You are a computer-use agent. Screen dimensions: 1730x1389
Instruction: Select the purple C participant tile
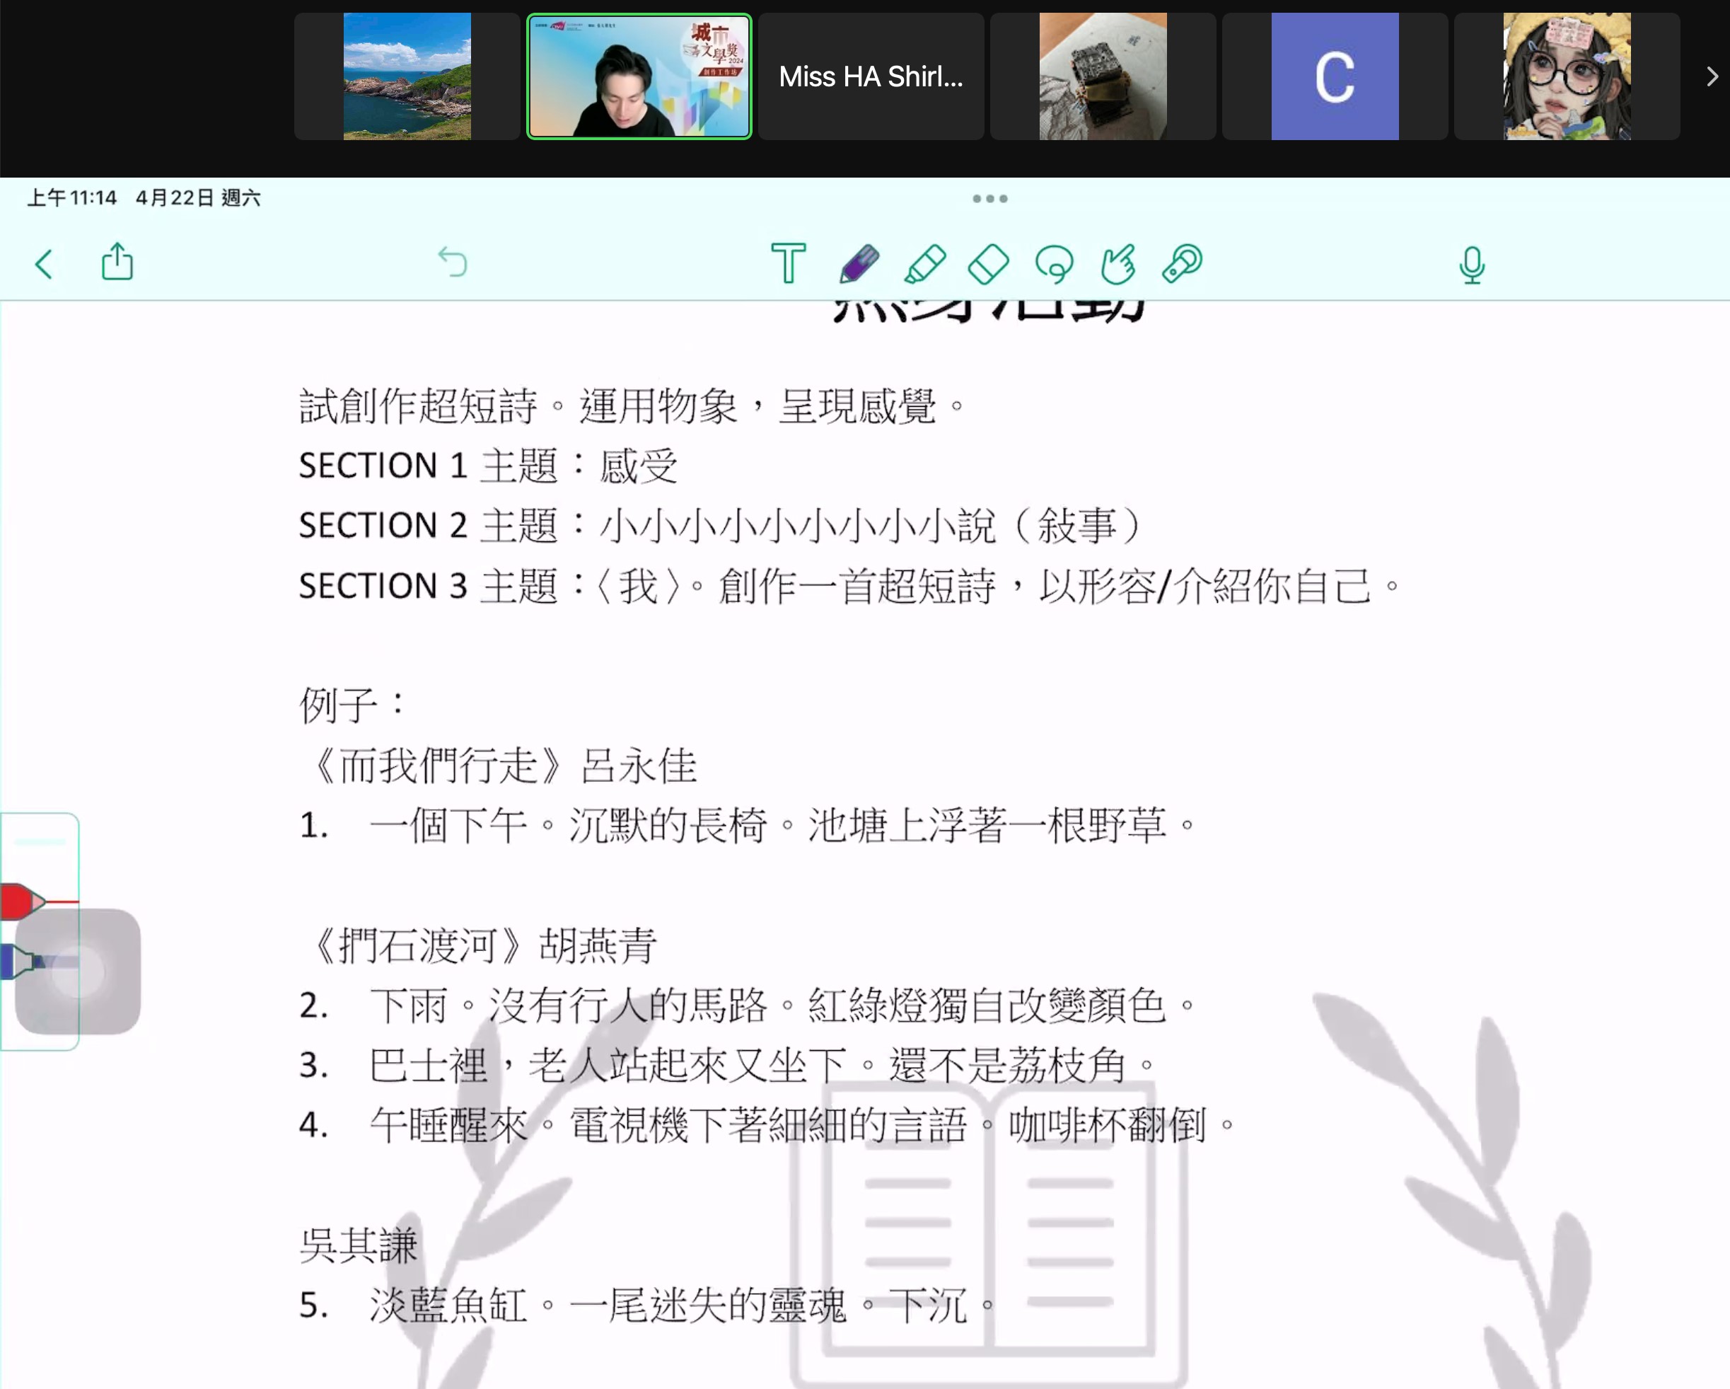[x=1335, y=76]
